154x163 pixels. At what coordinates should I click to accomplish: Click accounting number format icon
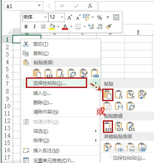86,17
